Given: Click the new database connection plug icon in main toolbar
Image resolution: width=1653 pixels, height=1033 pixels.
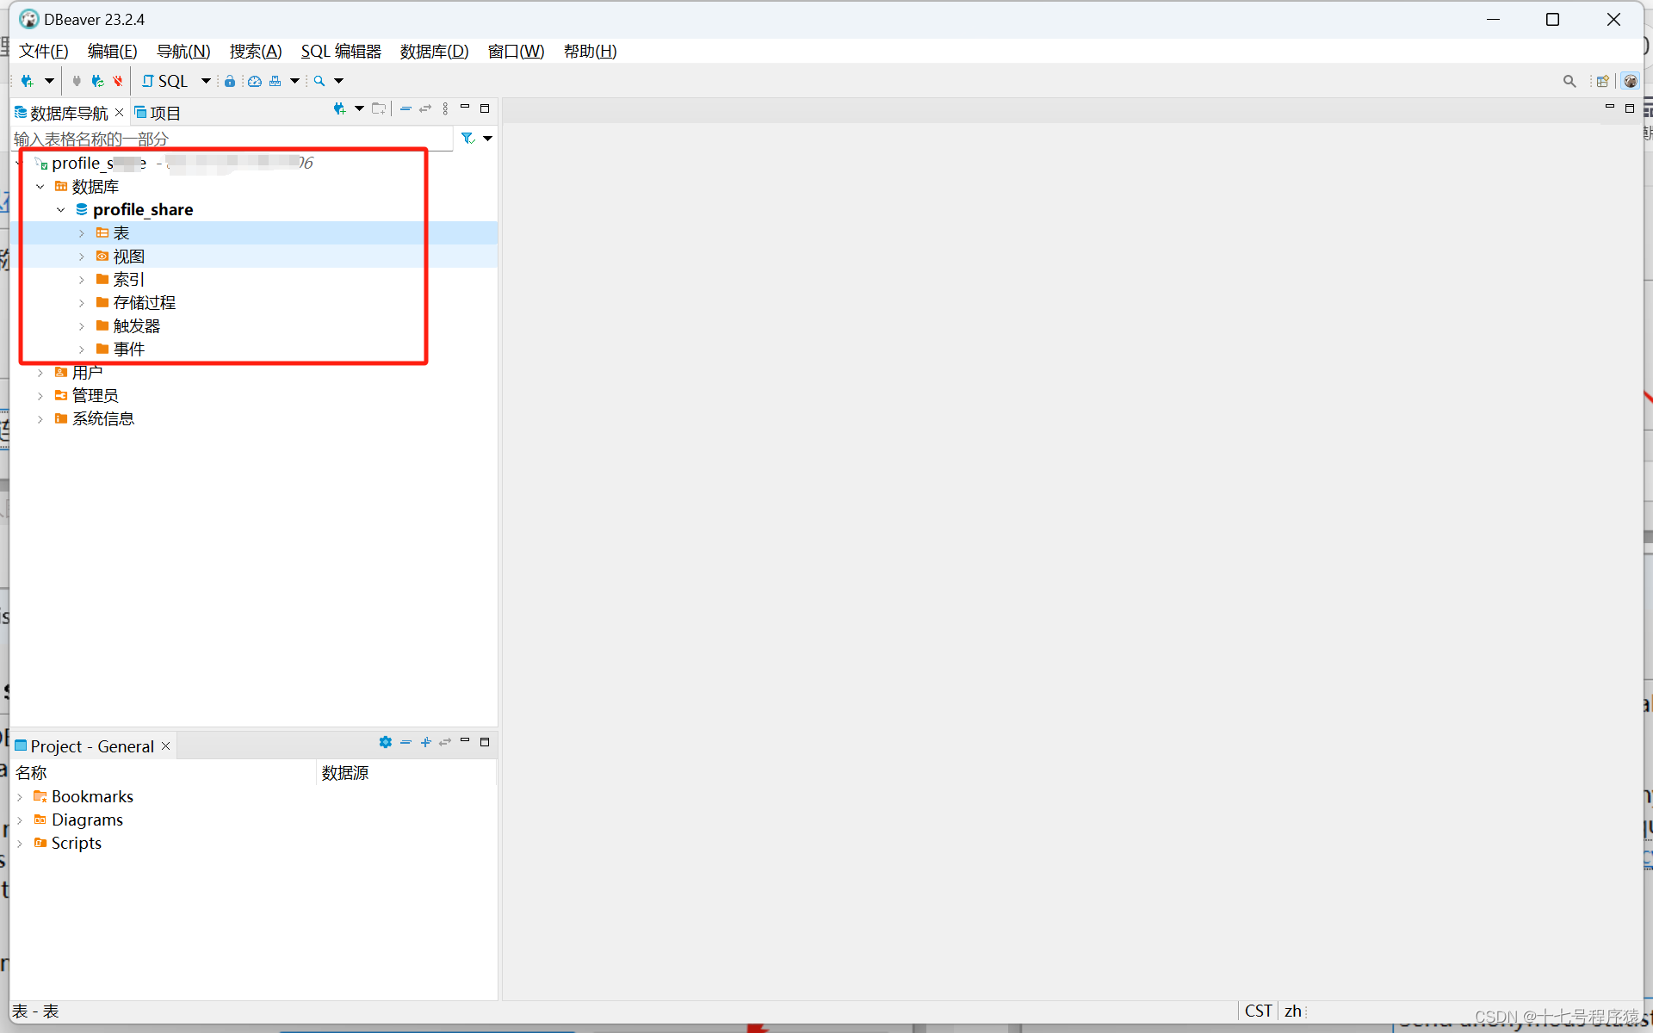Looking at the screenshot, I should coord(28,81).
